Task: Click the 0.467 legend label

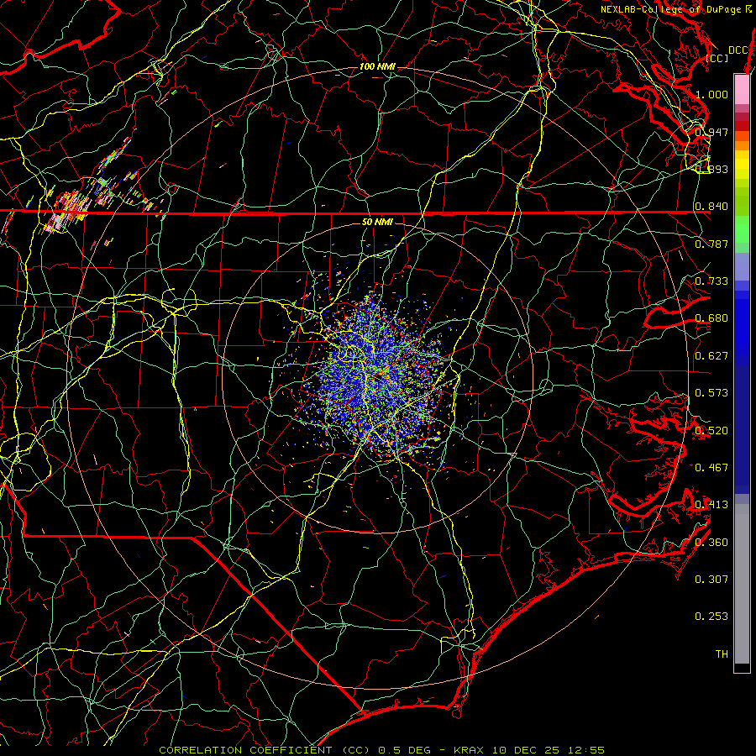Action: point(711,468)
